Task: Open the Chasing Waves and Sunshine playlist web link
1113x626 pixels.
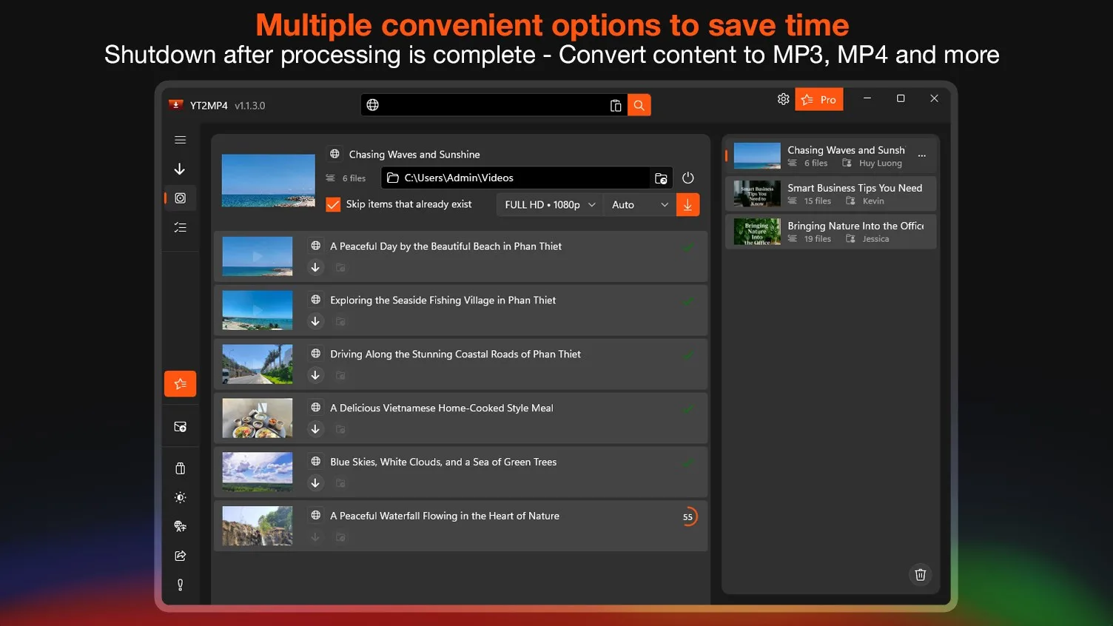Action: (x=334, y=154)
